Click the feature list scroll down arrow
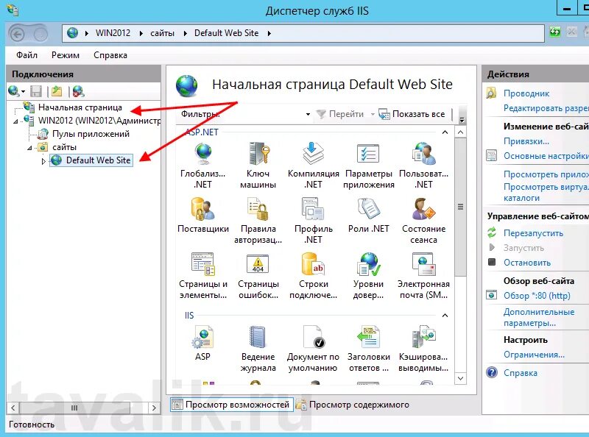Viewport: 589px width, 437px height. coord(461,378)
